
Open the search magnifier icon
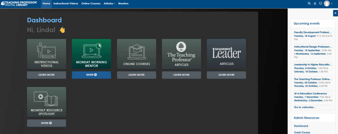(x=309, y=3)
